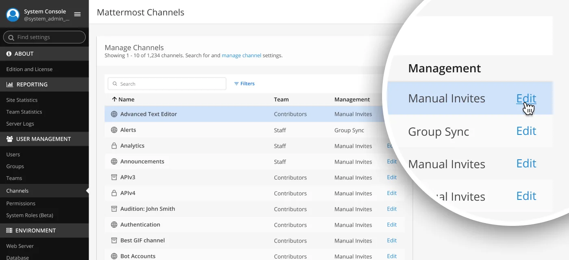Focus the Find settings search field
Viewport: 569px width, 260px height.
coord(44,37)
